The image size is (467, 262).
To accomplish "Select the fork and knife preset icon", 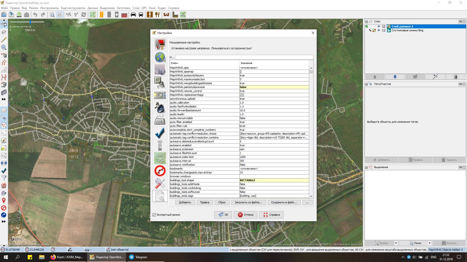I will coord(158,15).
